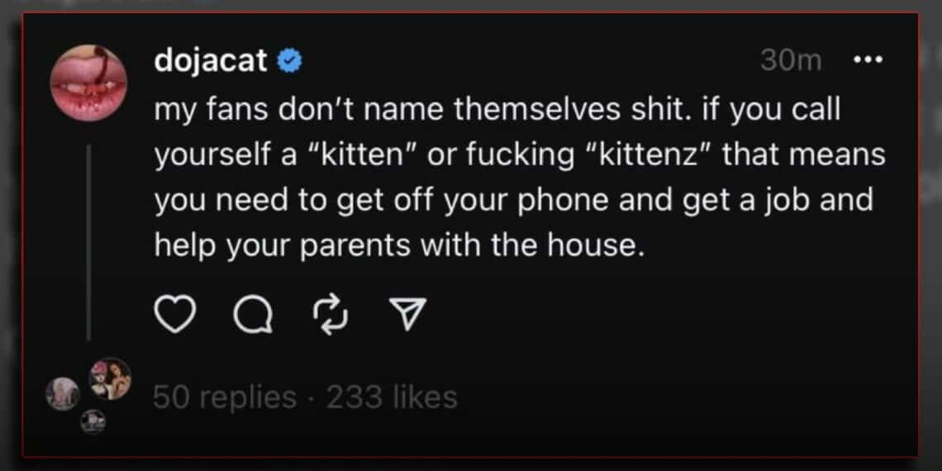942x471 pixels.
Task: Tap the smallest replier avatar at the bottom
Action: point(93,424)
